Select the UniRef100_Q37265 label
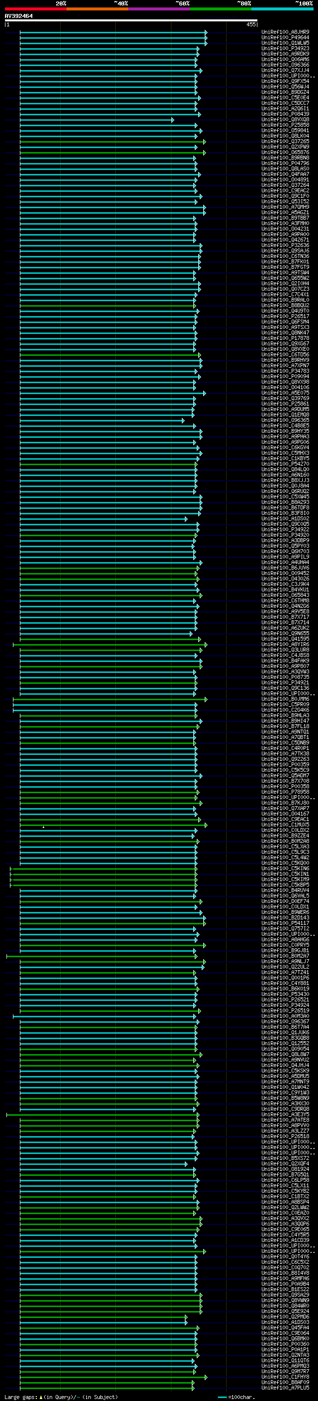Image resolution: width=318 pixels, height=1401 pixels. pos(285,142)
